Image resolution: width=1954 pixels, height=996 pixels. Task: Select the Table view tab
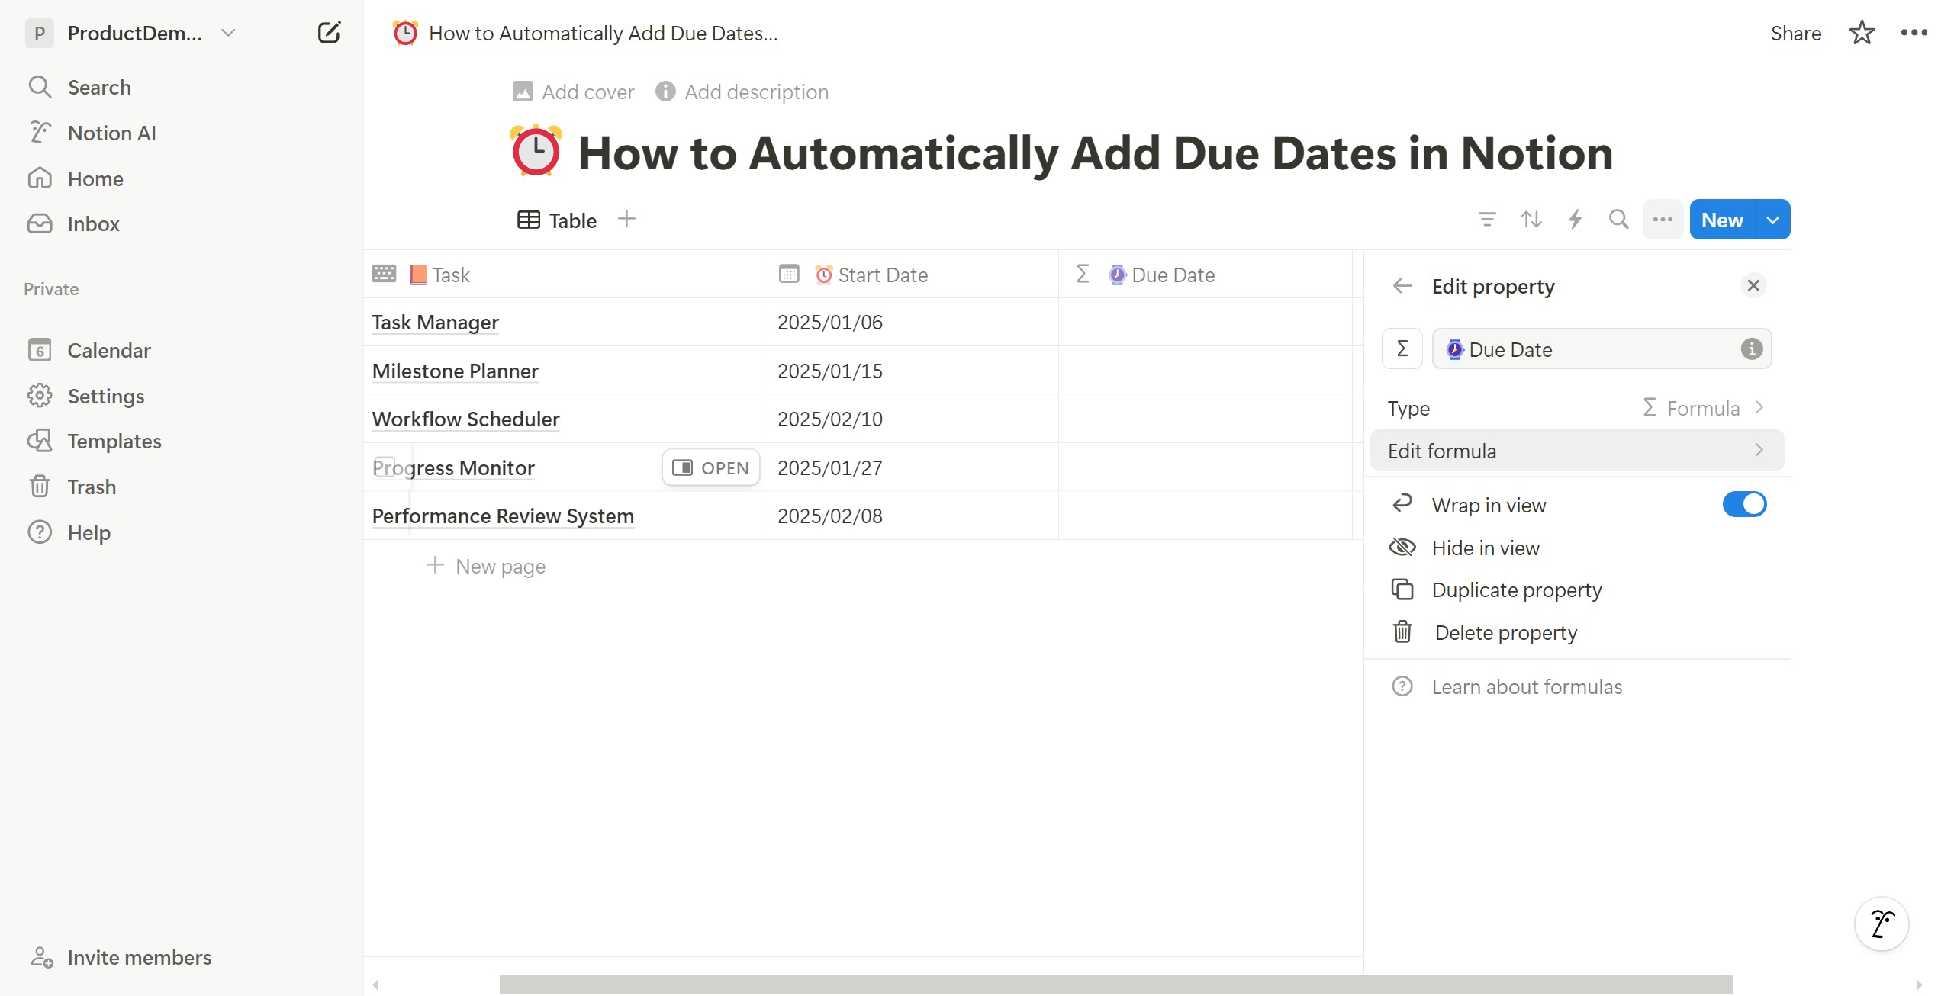[x=557, y=220]
